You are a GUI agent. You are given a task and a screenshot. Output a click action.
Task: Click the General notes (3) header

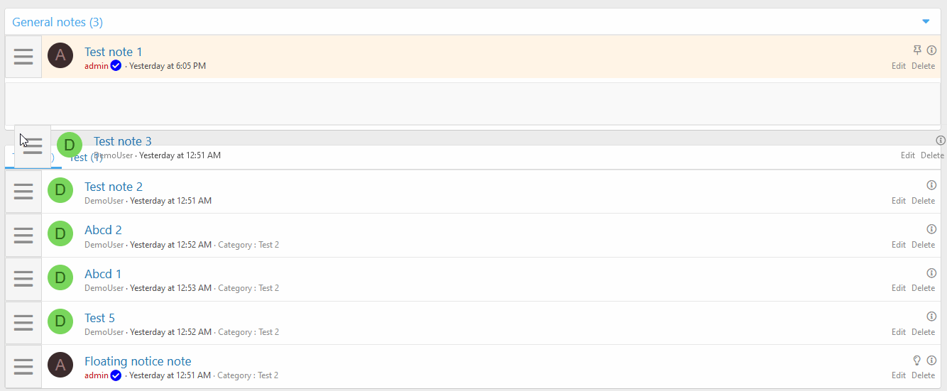58,22
